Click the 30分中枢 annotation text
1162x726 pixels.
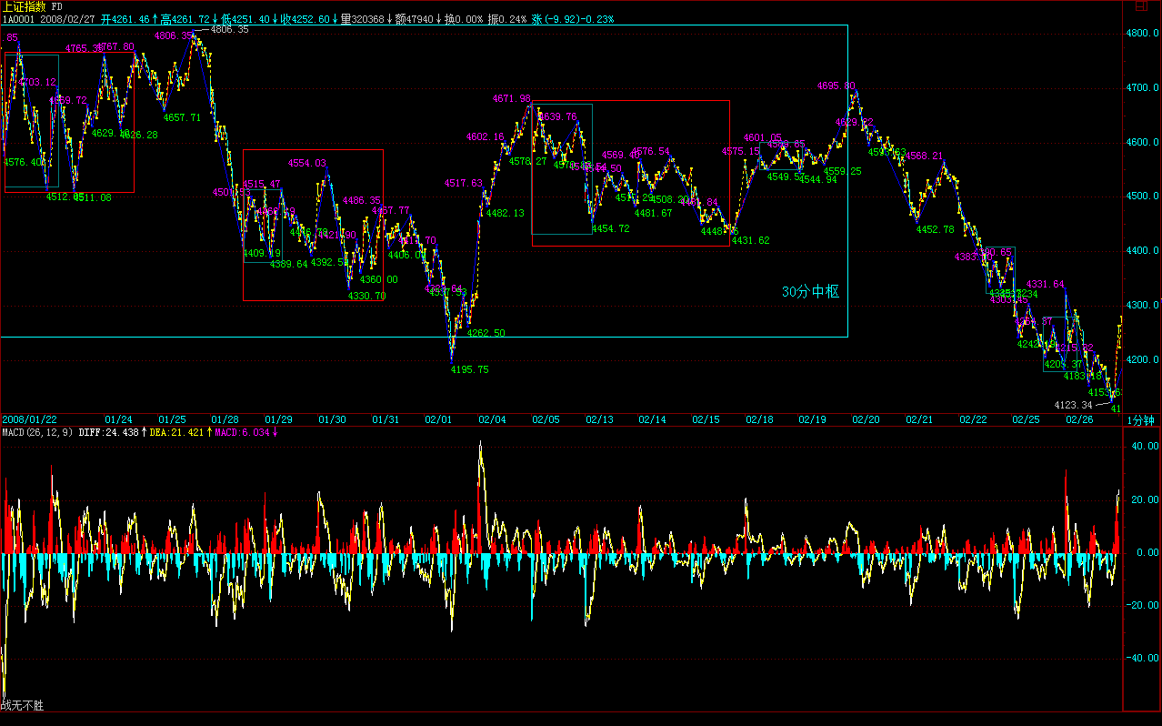[x=810, y=292]
